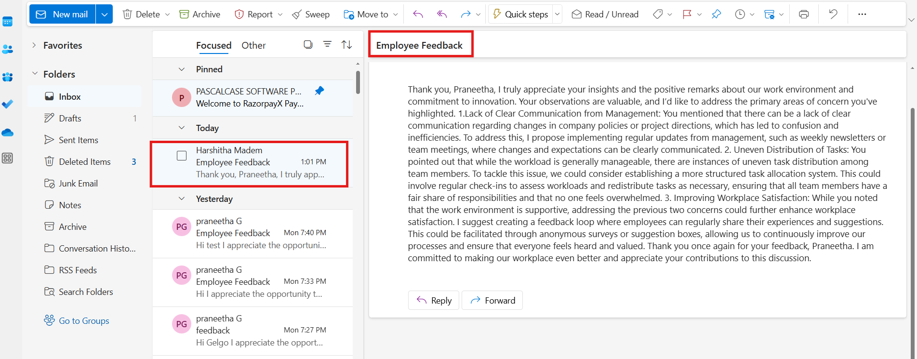The height and width of the screenshot is (359, 917).
Task: Open the New mail dropdown arrow
Action: click(x=104, y=14)
